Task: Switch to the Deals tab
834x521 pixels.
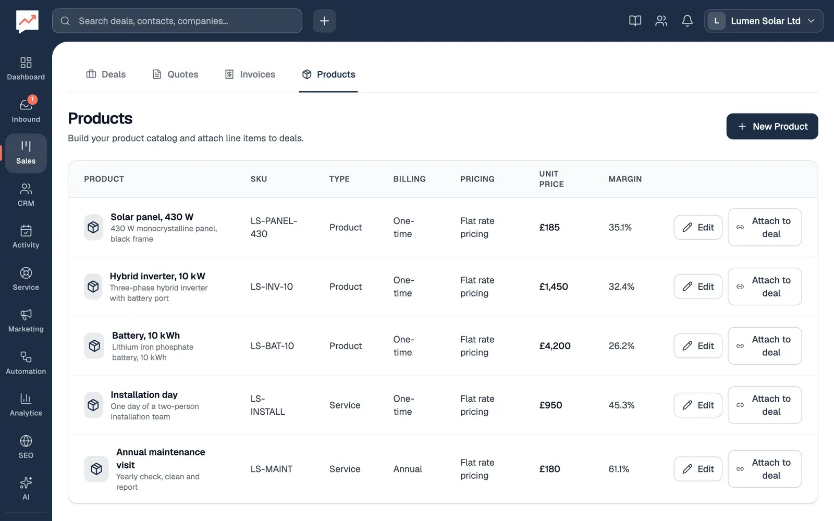Action: 106,75
